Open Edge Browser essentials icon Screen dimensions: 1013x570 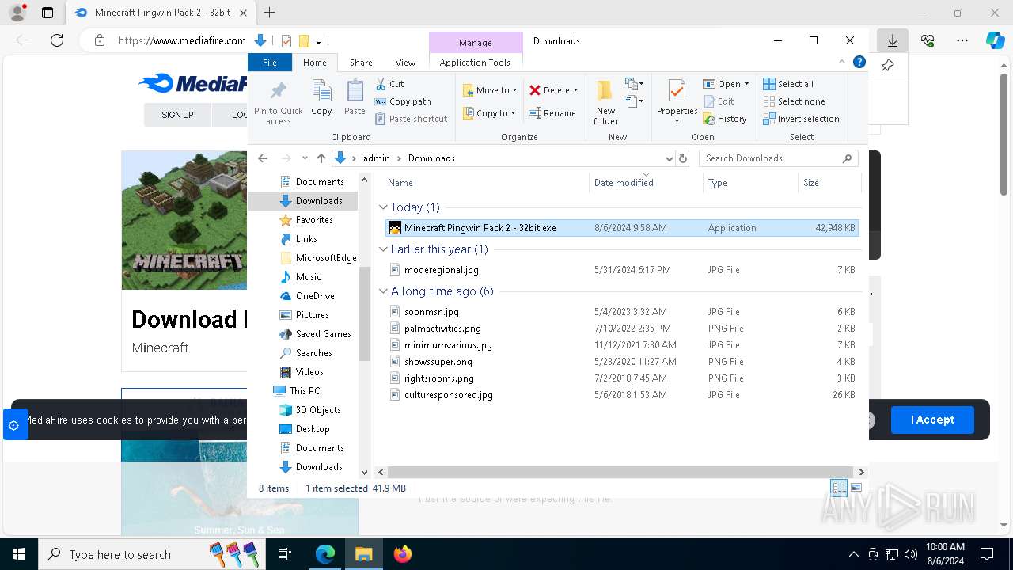(928, 40)
